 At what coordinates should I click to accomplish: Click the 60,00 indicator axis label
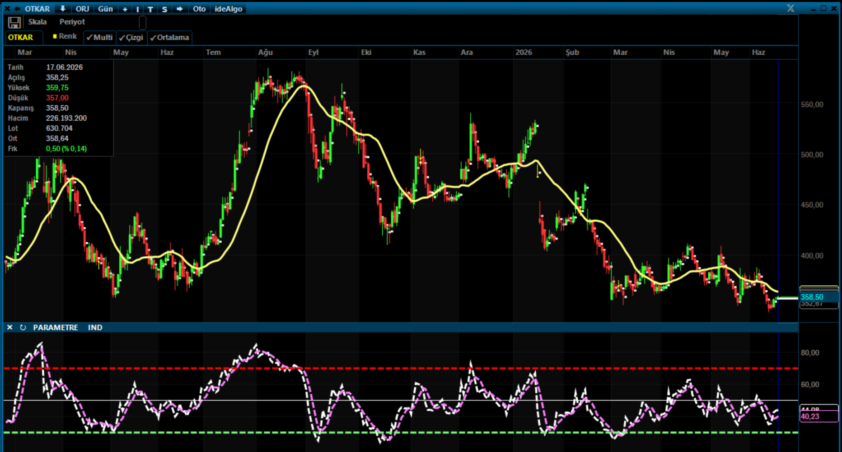click(x=810, y=385)
